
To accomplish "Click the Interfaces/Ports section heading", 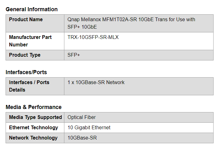I will [26, 72].
